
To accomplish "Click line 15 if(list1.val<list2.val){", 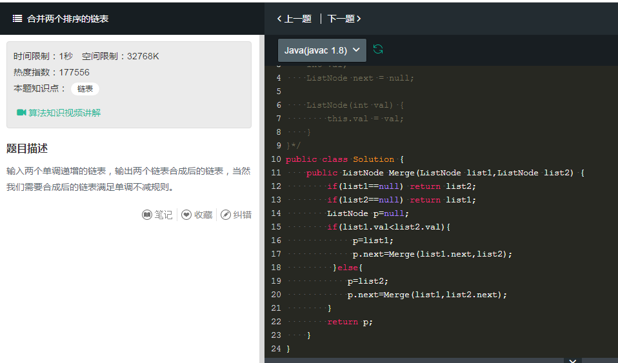I will (x=389, y=227).
